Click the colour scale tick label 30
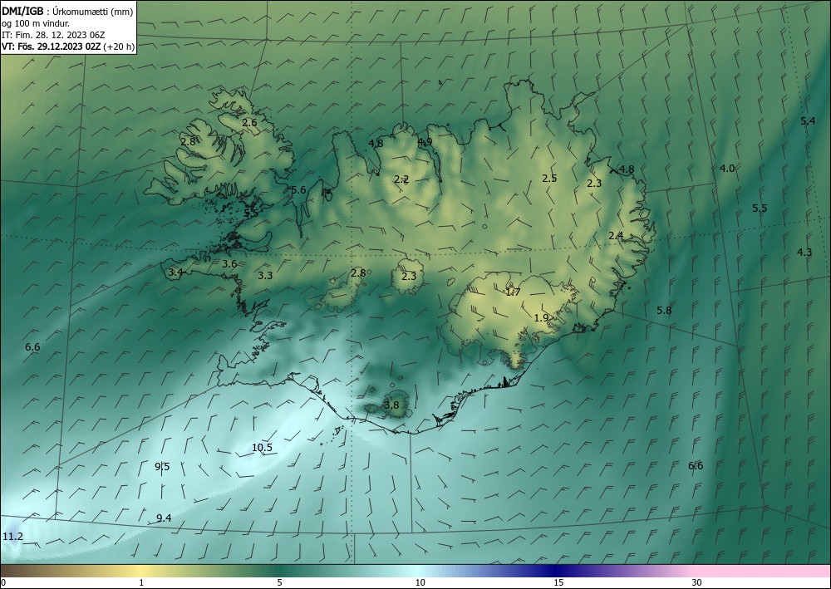Viewport: 831px width, 589px height. [x=696, y=583]
